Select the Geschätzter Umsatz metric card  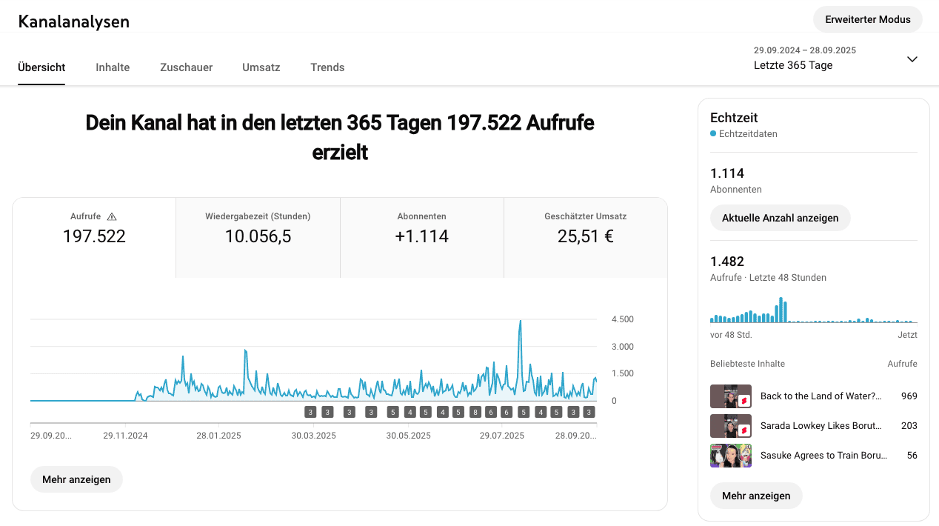pos(586,238)
